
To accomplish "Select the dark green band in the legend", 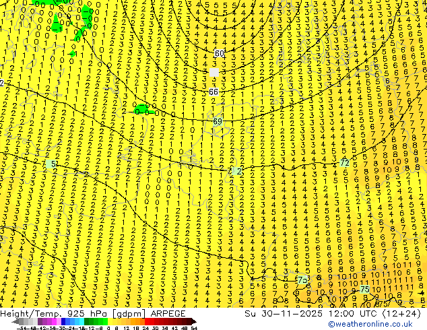I will (87, 321).
